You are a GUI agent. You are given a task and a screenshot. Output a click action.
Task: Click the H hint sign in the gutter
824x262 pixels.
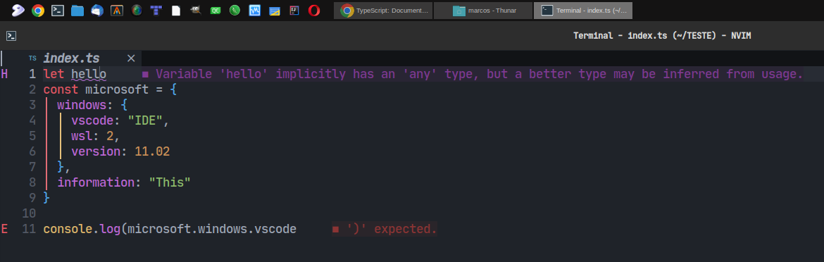click(4, 74)
